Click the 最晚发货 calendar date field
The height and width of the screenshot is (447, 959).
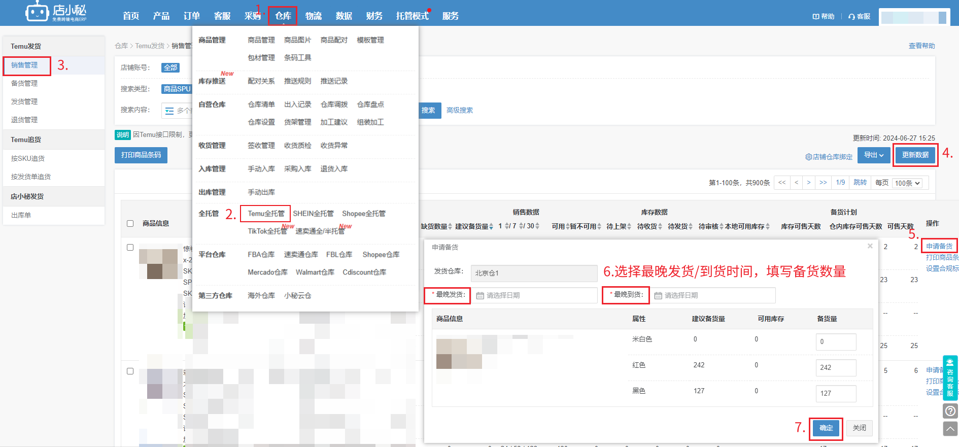(x=535, y=295)
